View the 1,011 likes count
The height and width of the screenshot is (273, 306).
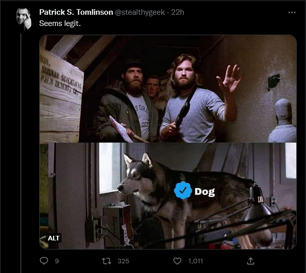point(196,261)
